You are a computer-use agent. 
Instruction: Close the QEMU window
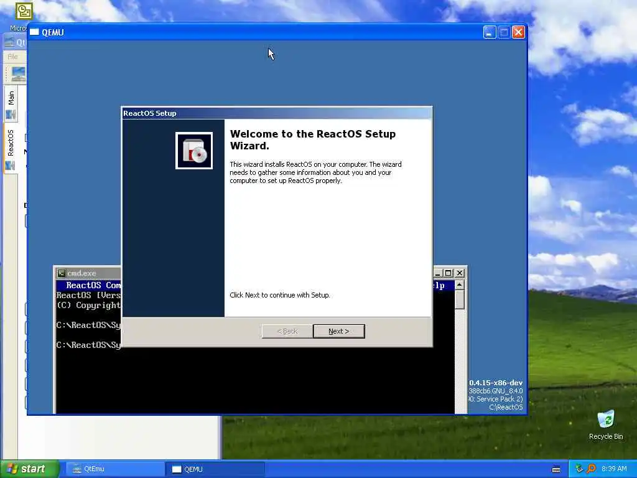518,32
